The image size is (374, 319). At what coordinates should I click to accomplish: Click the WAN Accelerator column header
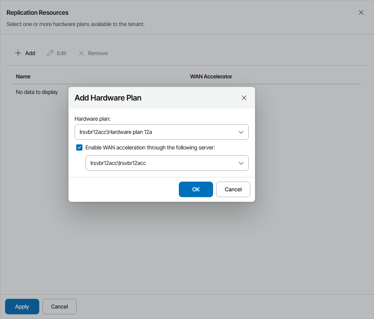(211, 76)
